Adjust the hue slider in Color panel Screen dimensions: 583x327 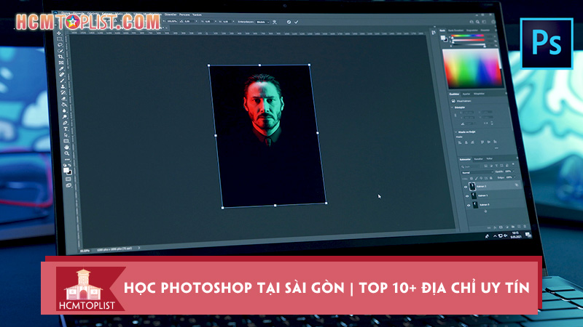coord(468,36)
